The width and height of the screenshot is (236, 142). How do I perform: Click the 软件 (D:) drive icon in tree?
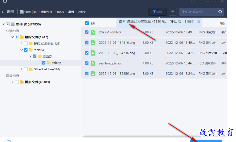13,24
